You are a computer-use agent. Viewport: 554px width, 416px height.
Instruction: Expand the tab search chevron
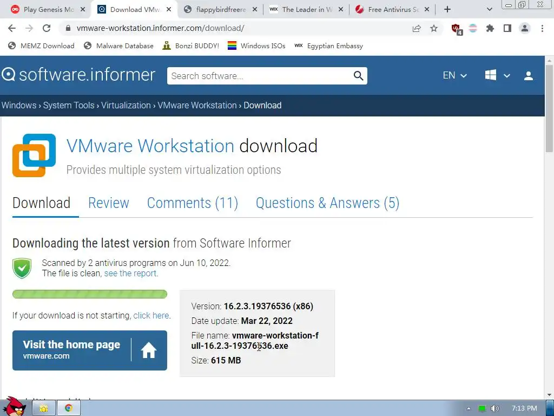click(489, 10)
